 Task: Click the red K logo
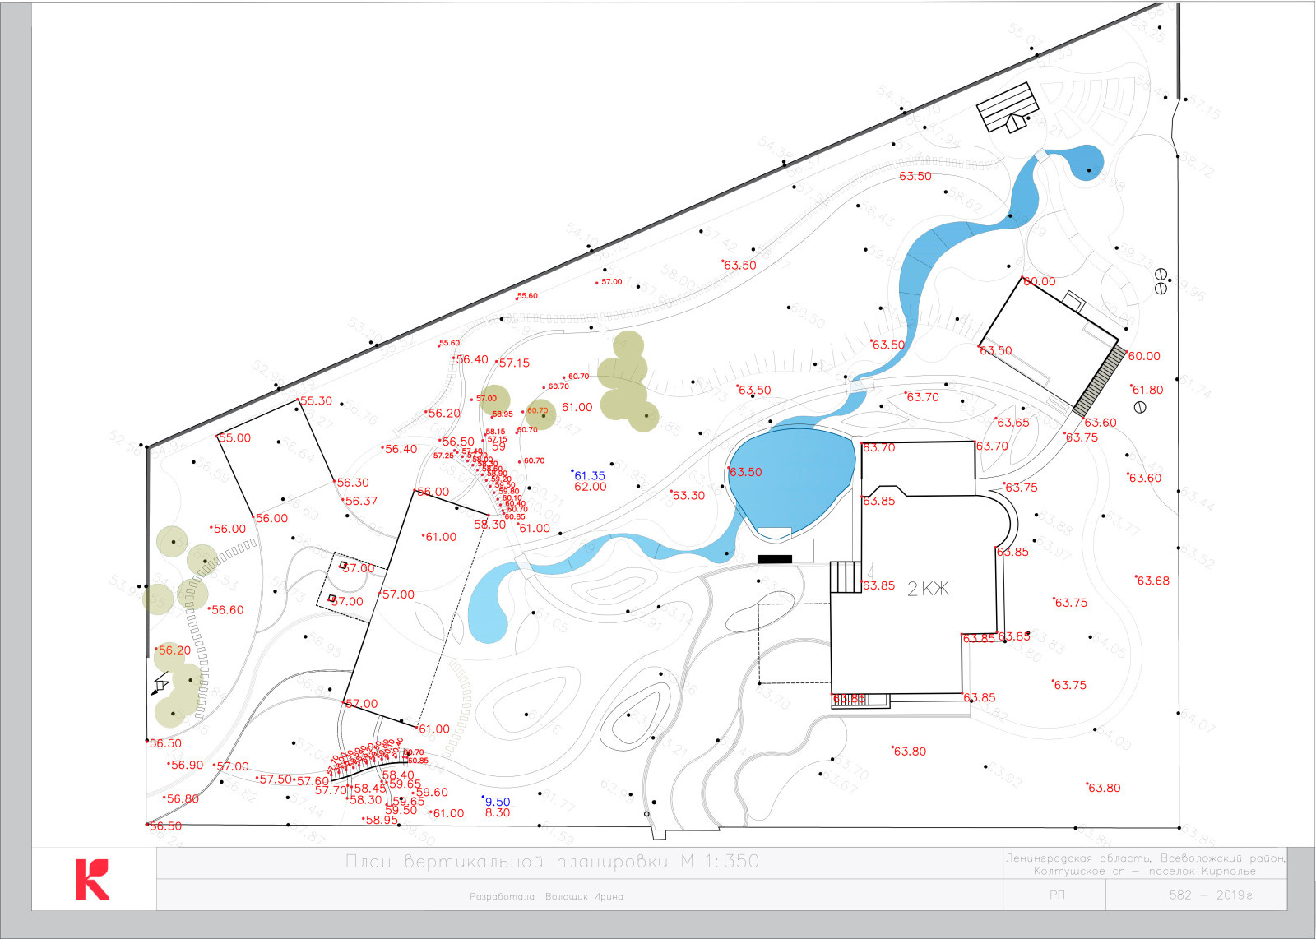coord(92,880)
